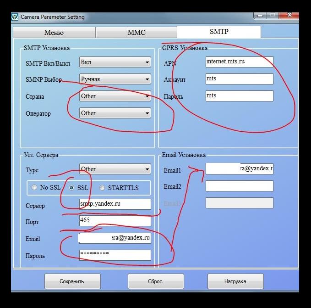The height and width of the screenshot is (308, 311).
Task: Open the server Type dropdown
Action: (x=115, y=169)
